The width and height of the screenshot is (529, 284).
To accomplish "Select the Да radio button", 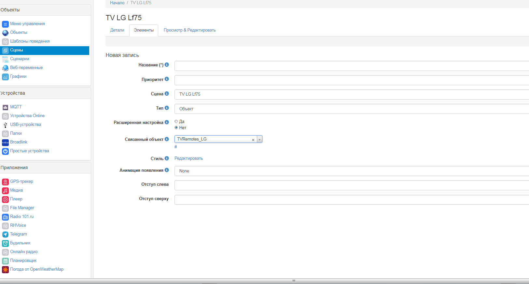I will click(176, 121).
